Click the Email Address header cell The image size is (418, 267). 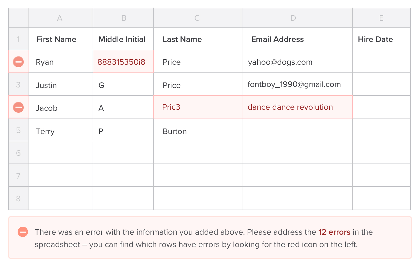pyautogui.click(x=297, y=39)
